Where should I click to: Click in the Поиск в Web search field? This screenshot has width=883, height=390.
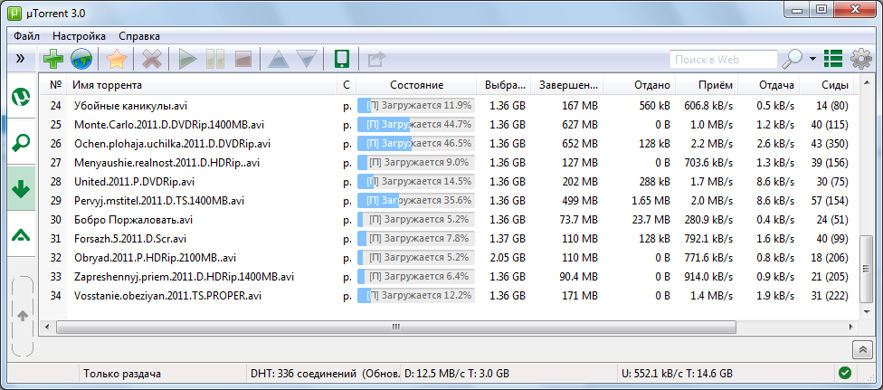point(722,60)
